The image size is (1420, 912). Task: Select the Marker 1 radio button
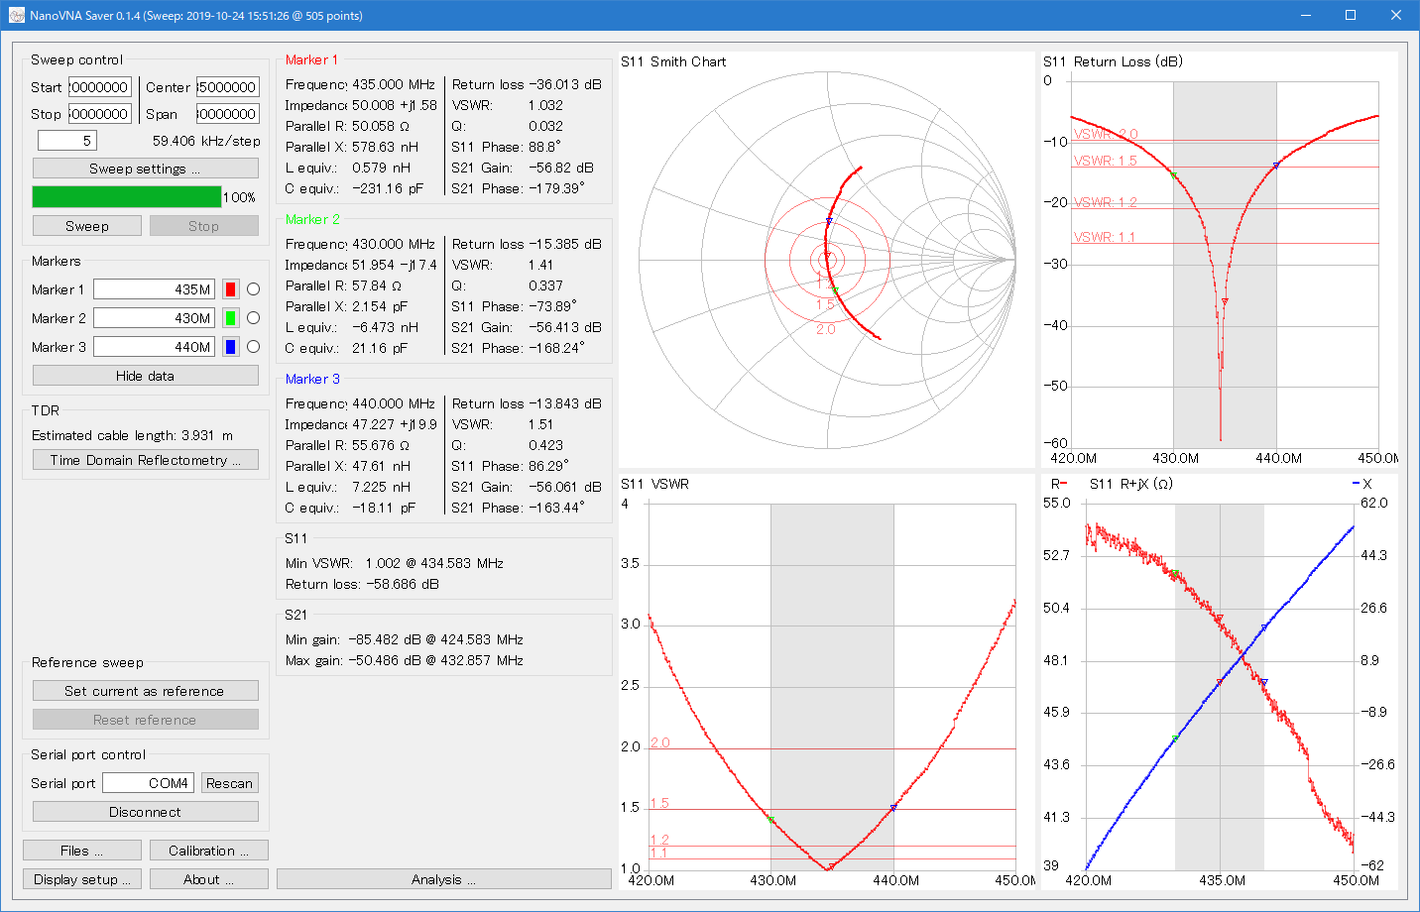(x=253, y=289)
